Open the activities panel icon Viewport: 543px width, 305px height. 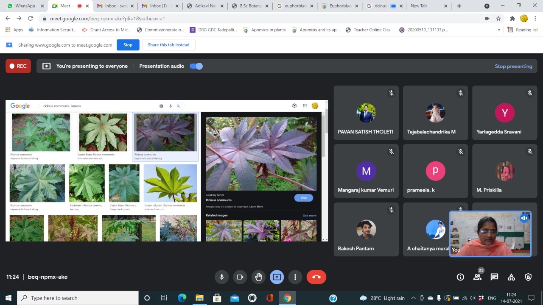click(x=511, y=277)
